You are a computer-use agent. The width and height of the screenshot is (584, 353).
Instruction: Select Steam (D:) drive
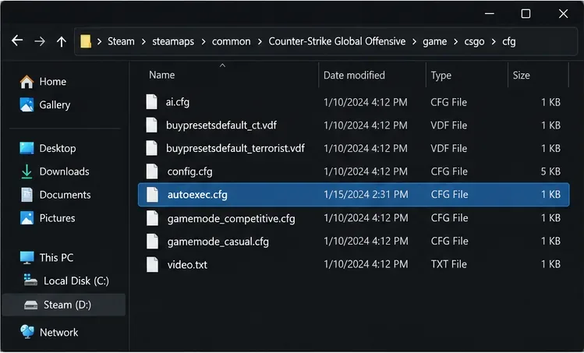point(64,305)
